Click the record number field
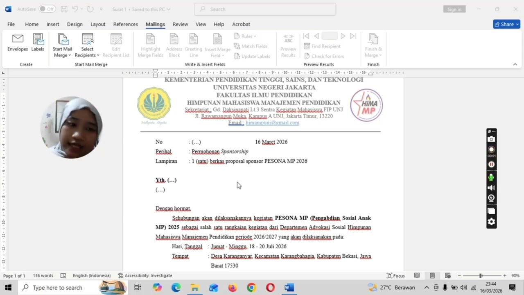 pyautogui.click(x=330, y=36)
